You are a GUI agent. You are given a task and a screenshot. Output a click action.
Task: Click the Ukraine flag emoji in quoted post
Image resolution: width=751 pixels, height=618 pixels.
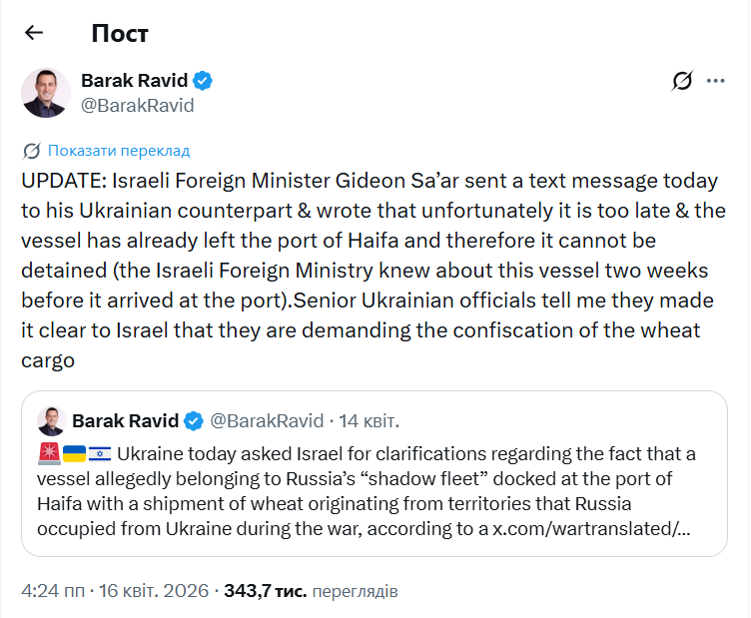coord(74,454)
